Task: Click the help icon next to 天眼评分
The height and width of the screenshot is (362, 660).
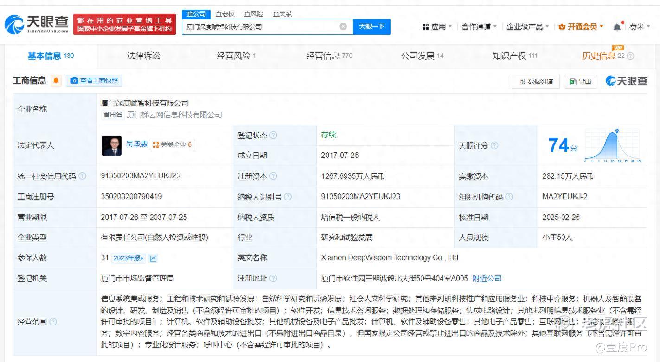Action: [494, 145]
